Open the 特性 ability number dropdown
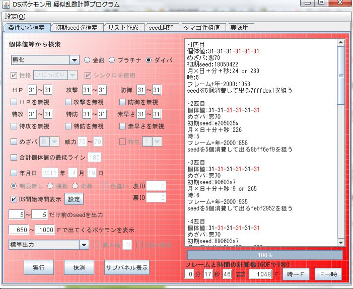The width and height of the screenshot is (353, 289). pyautogui.click(x=157, y=141)
